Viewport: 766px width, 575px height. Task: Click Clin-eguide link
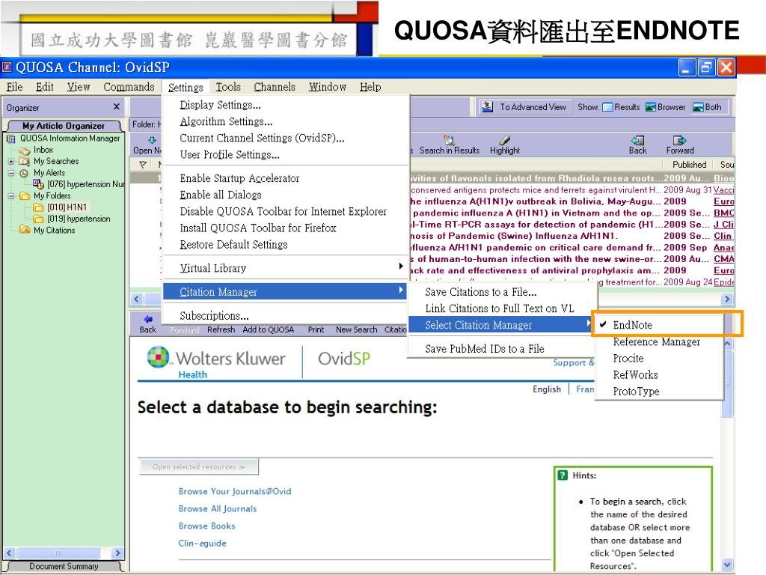[x=202, y=544]
